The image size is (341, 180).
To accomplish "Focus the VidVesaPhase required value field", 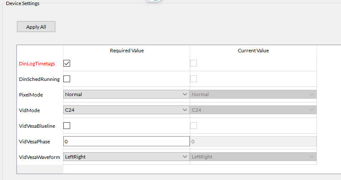I will click(126, 141).
